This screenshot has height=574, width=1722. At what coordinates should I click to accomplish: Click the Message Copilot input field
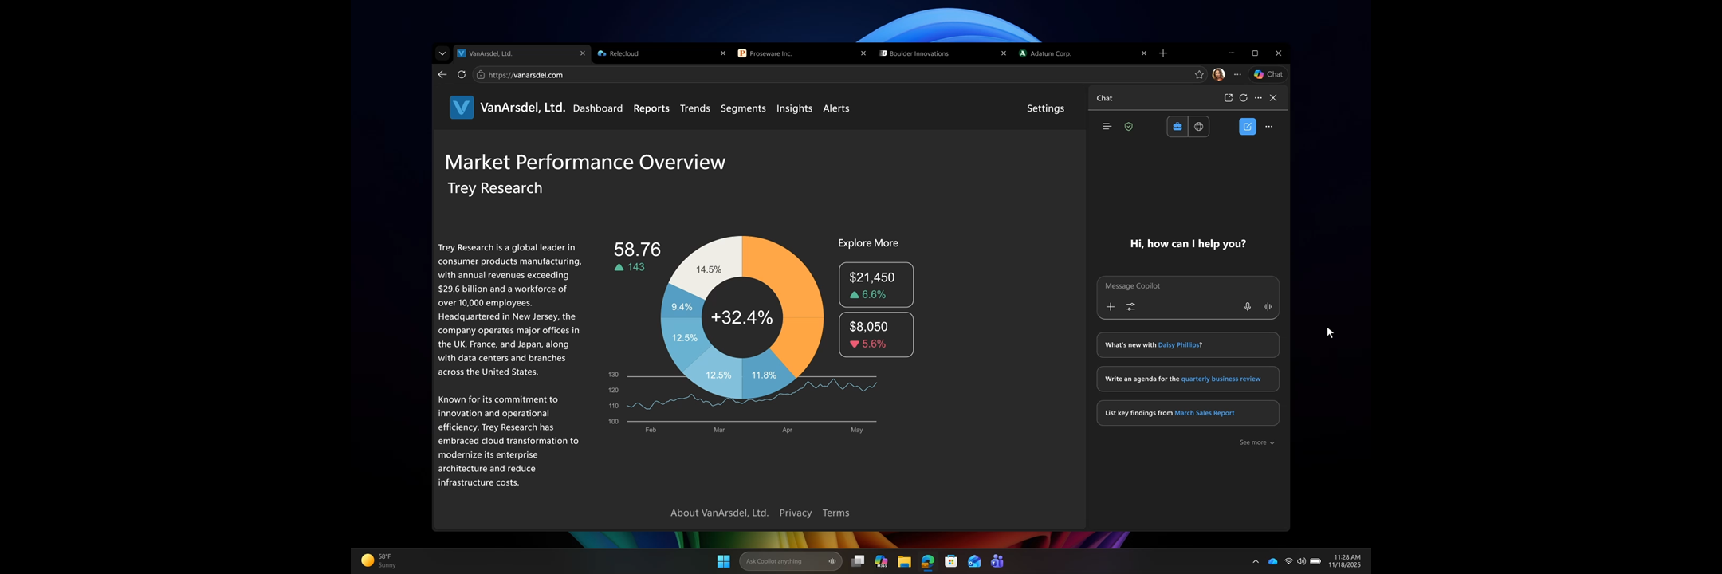tap(1188, 286)
